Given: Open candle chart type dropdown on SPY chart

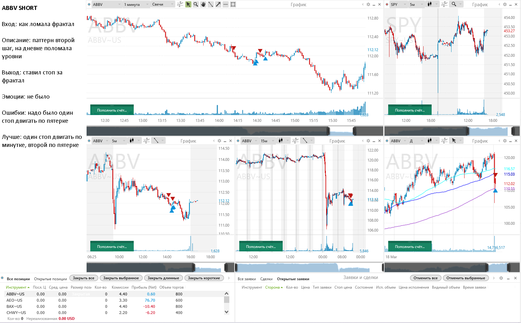Looking at the screenshot, I should pos(432,4).
